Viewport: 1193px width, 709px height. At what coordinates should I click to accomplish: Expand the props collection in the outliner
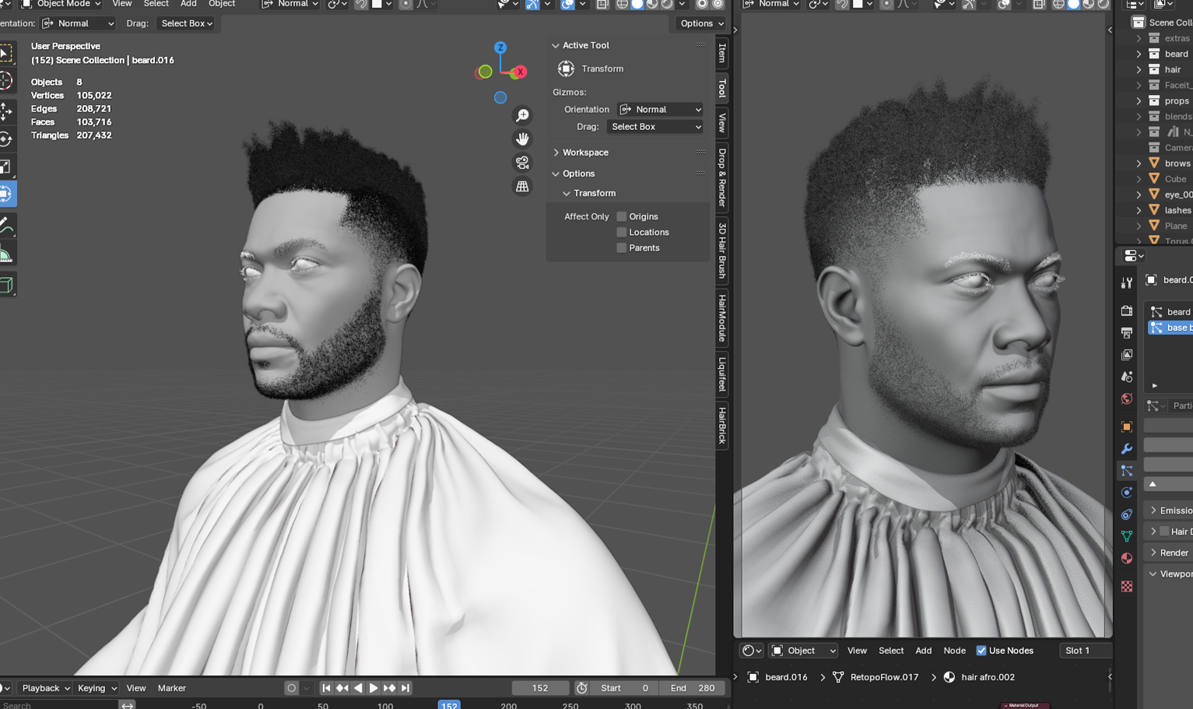pos(1137,100)
